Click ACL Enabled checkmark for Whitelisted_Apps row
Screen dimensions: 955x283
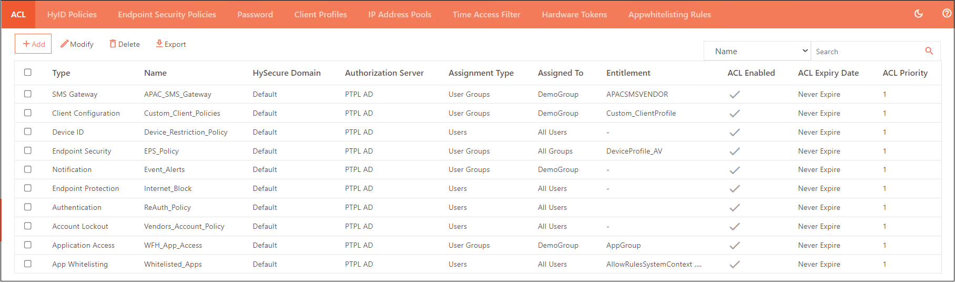734,265
